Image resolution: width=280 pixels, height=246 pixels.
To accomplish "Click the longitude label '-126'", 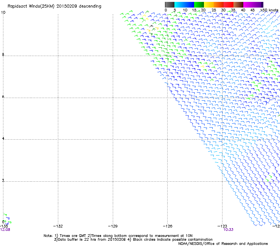I will click(168, 226).
